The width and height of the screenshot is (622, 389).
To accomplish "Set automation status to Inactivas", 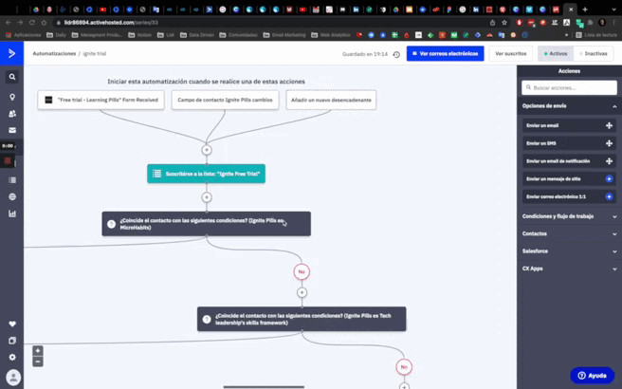I will [x=593, y=54].
